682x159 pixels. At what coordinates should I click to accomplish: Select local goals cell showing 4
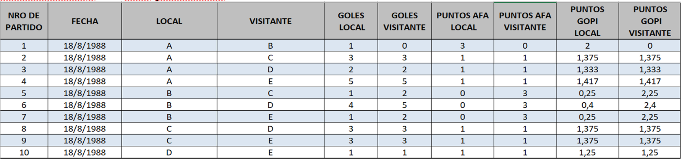(x=351, y=105)
